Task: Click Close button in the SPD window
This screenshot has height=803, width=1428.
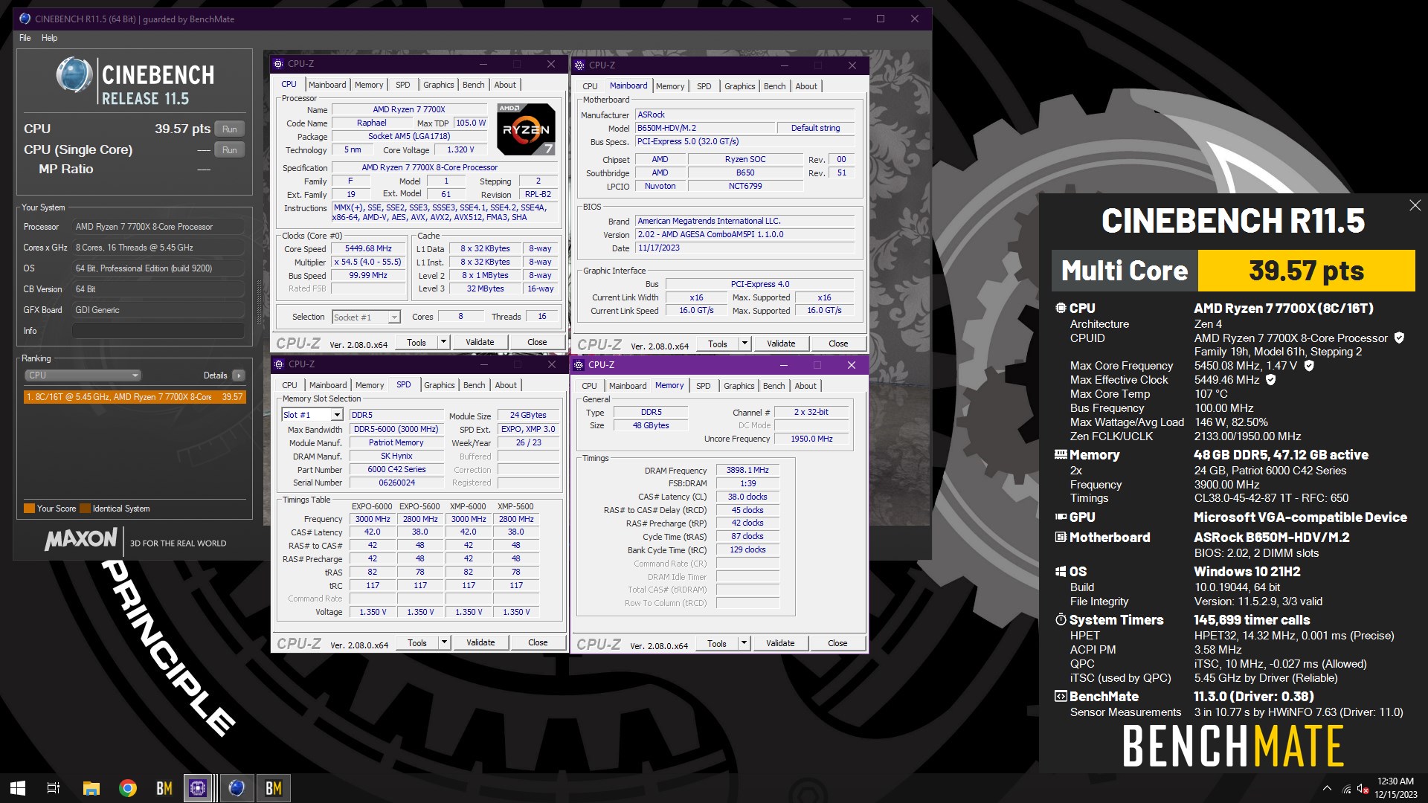Action: 538,642
